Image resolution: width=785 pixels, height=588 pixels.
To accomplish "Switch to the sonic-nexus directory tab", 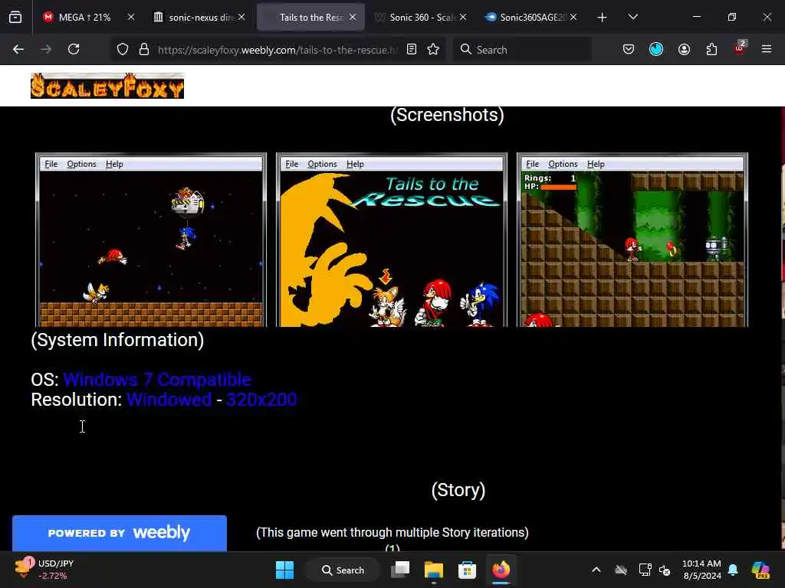I will (x=200, y=18).
